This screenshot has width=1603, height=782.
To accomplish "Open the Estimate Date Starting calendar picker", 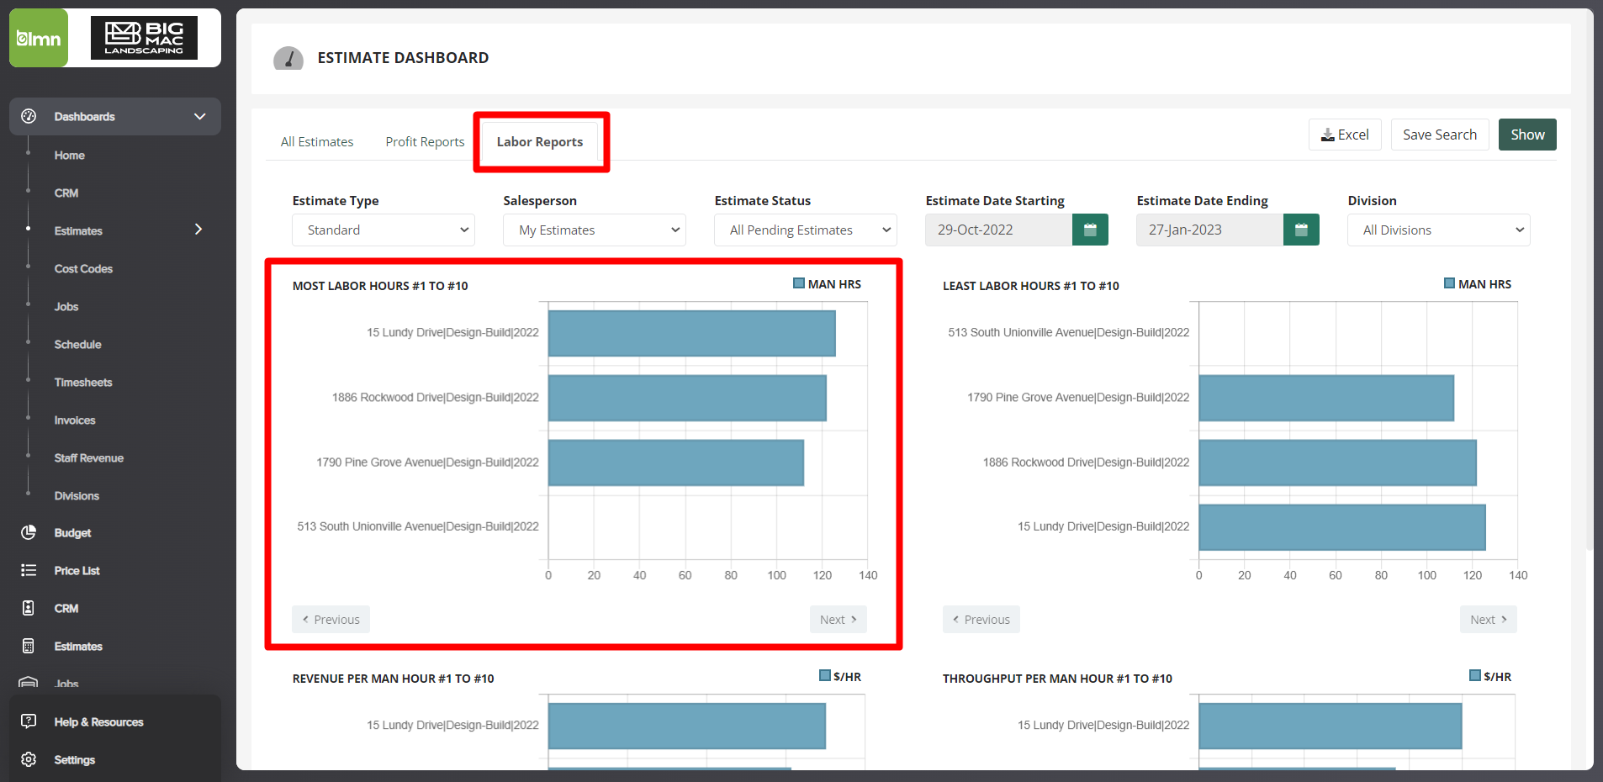I will point(1090,230).
